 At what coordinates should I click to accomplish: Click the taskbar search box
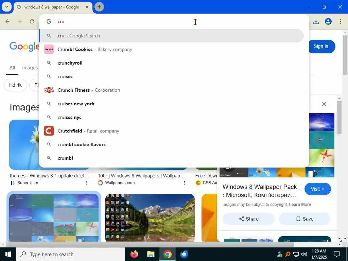(x=71, y=254)
